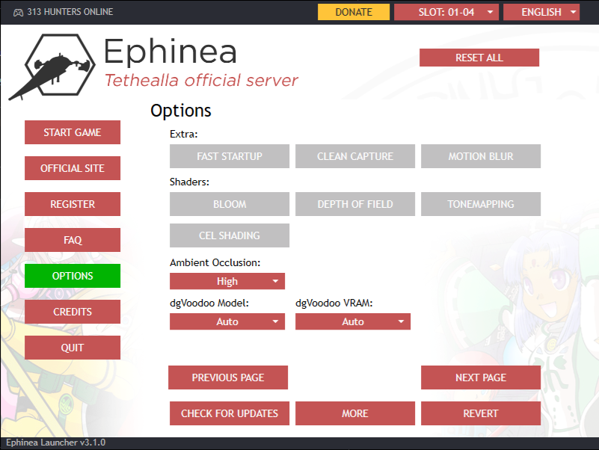This screenshot has width=599, height=450.
Task: Click Check for Updates
Action: (230, 413)
